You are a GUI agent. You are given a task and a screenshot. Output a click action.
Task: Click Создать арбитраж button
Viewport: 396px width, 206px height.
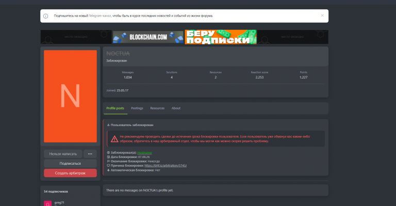(70, 173)
